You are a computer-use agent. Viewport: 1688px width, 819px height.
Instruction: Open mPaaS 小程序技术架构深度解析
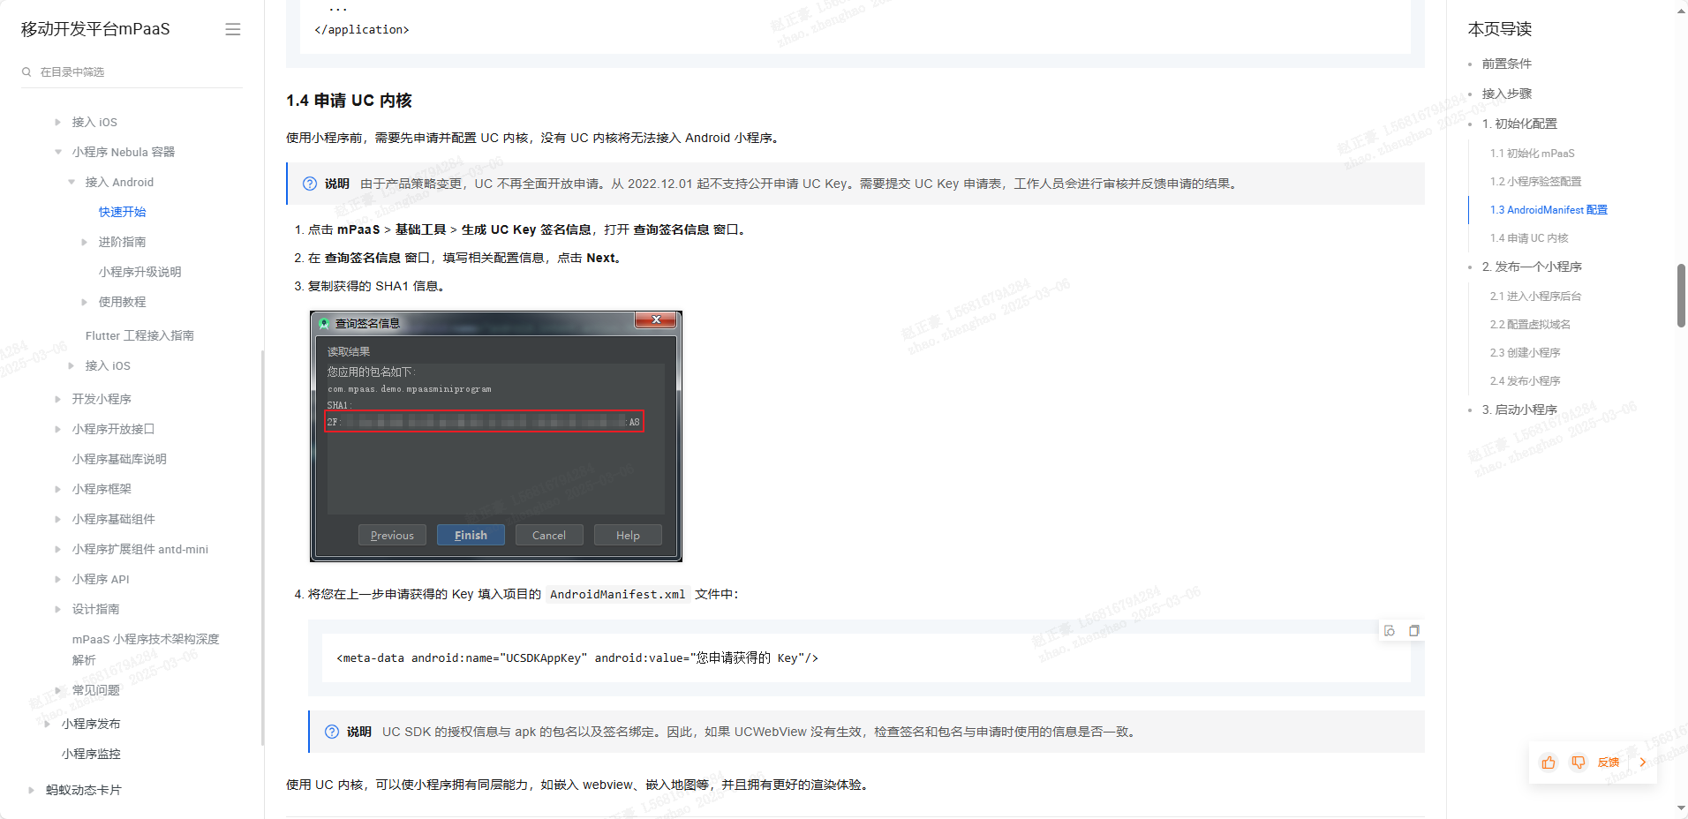(x=146, y=650)
